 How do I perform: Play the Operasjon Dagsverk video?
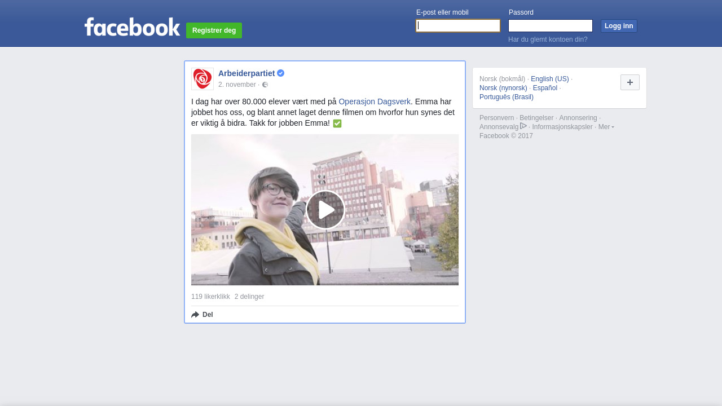coord(325,210)
